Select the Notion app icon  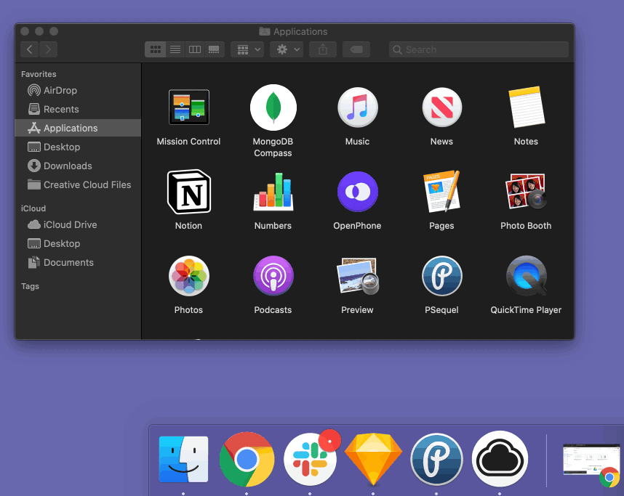pyautogui.click(x=188, y=192)
